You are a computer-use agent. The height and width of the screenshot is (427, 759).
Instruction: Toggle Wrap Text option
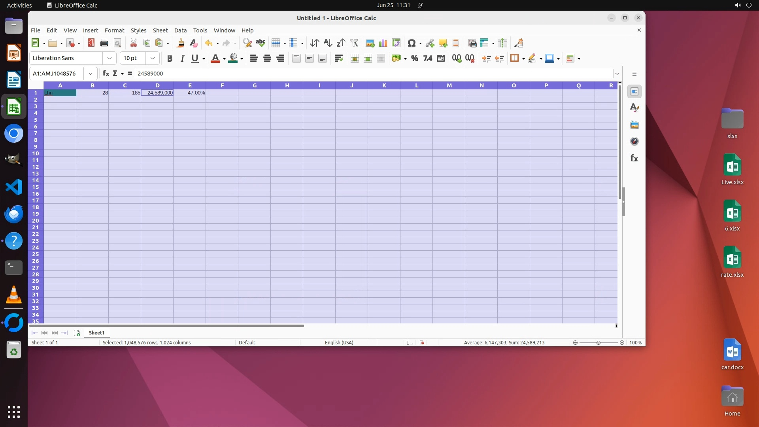(x=338, y=59)
